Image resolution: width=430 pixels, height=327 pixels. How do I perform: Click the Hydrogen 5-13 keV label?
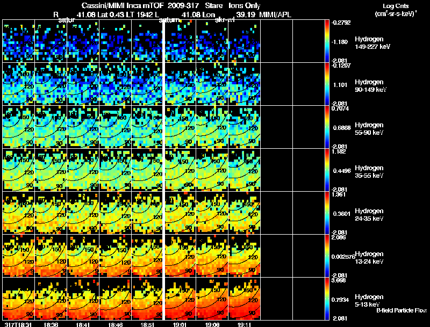[x=369, y=301]
